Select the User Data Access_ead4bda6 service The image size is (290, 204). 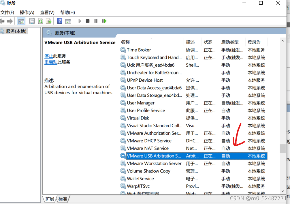154,88
